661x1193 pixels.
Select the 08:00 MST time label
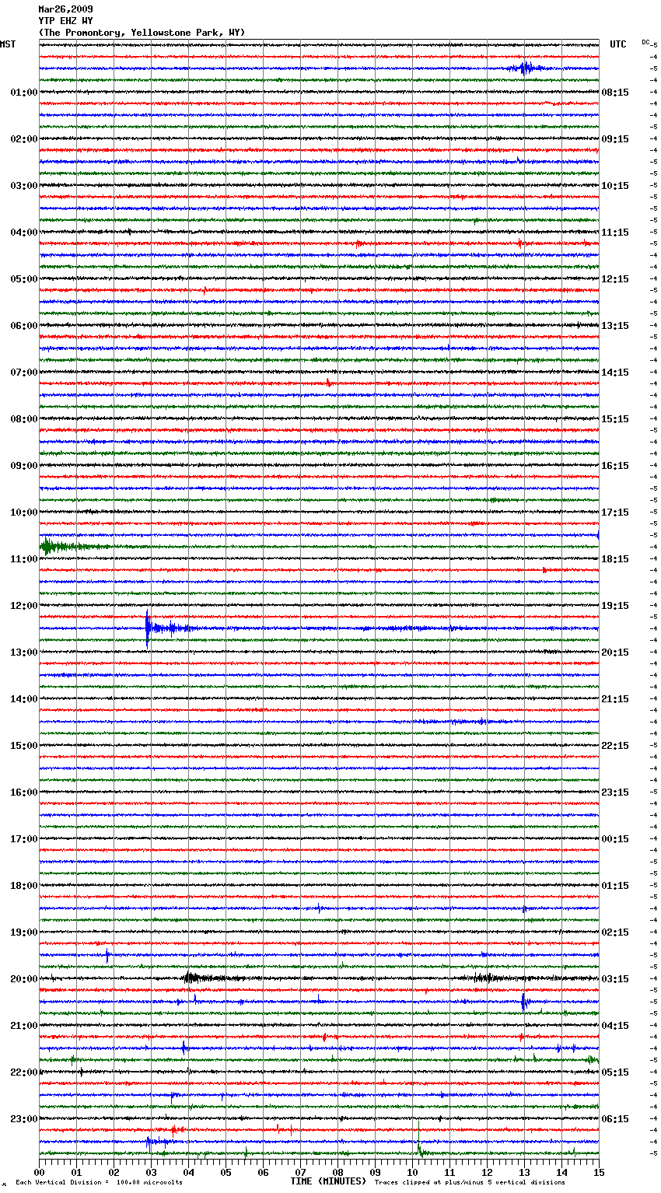coord(24,419)
